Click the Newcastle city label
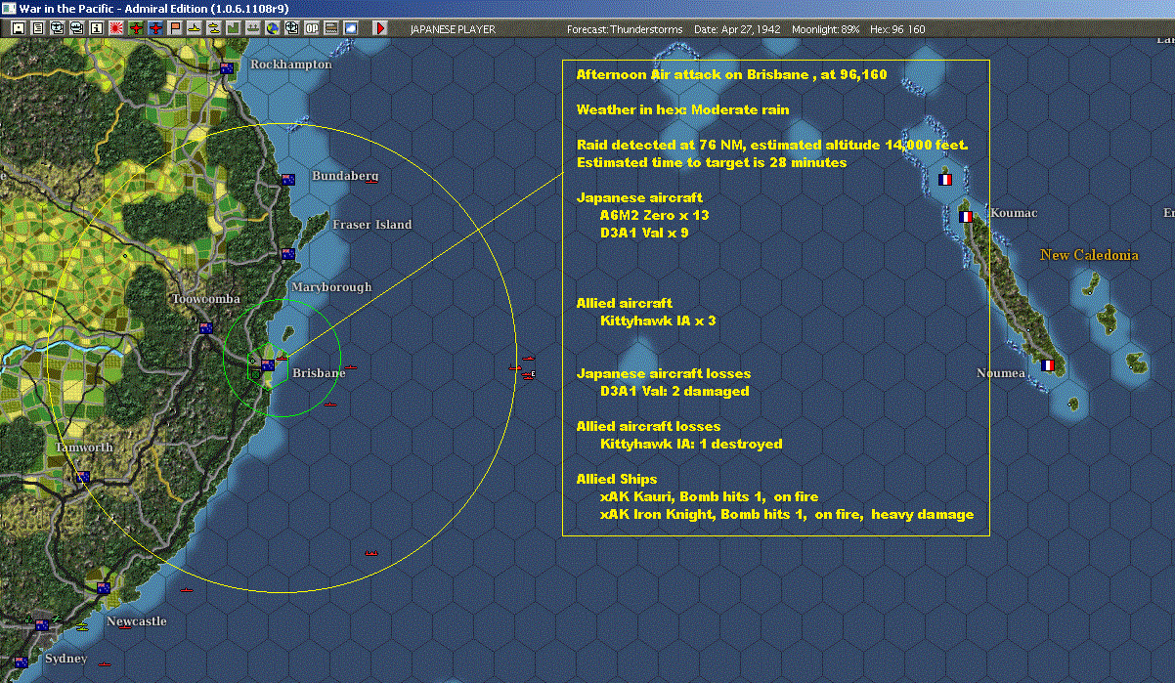 [x=137, y=621]
